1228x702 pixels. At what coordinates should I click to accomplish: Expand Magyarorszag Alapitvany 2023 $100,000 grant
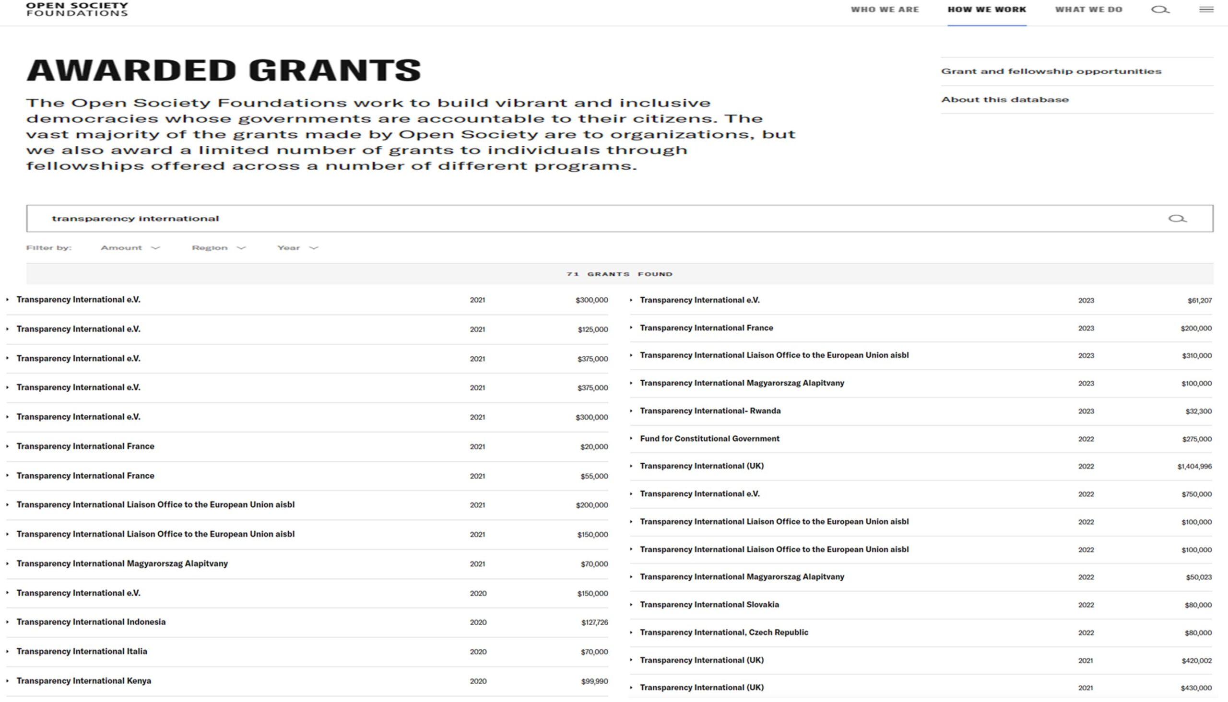click(x=921, y=383)
